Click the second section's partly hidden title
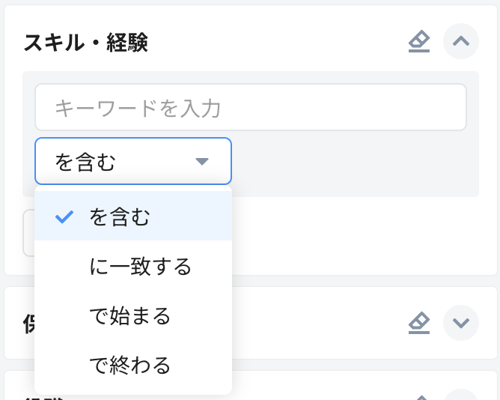 (x=28, y=323)
